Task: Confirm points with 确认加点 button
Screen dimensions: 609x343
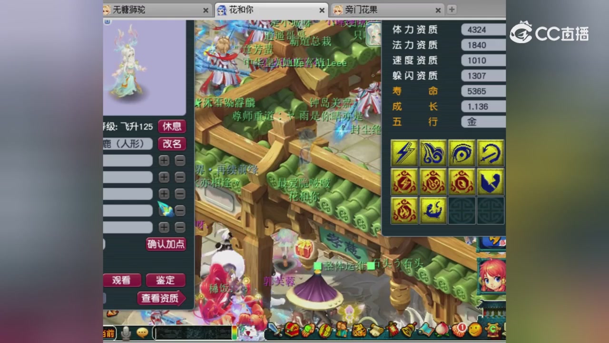Action: [166, 244]
